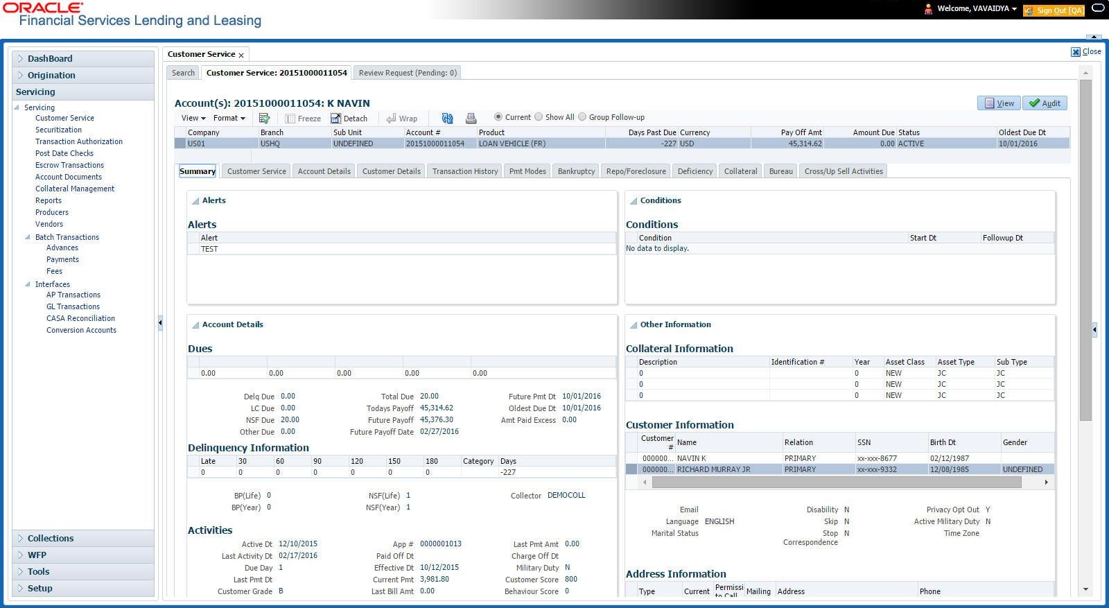Switch to the Transaction History tab
Viewport: 1109px width, 608px height.
[x=464, y=171]
